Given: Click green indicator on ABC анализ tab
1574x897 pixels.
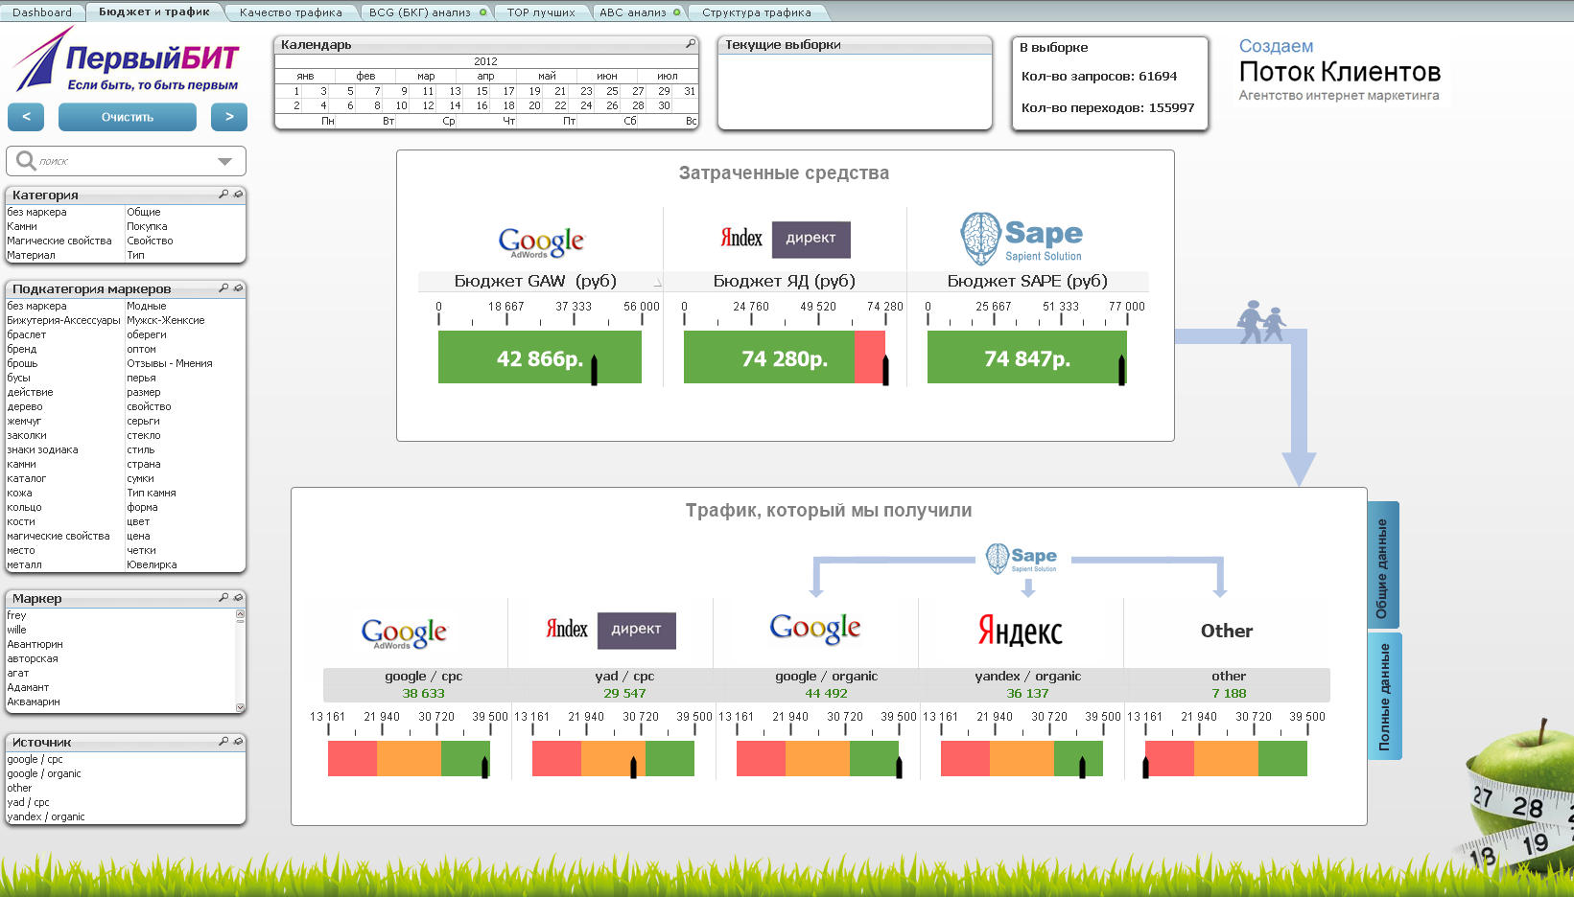Looking at the screenshot, I should tap(677, 12).
